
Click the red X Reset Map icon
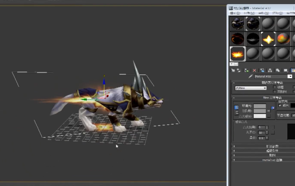(x=254, y=70)
